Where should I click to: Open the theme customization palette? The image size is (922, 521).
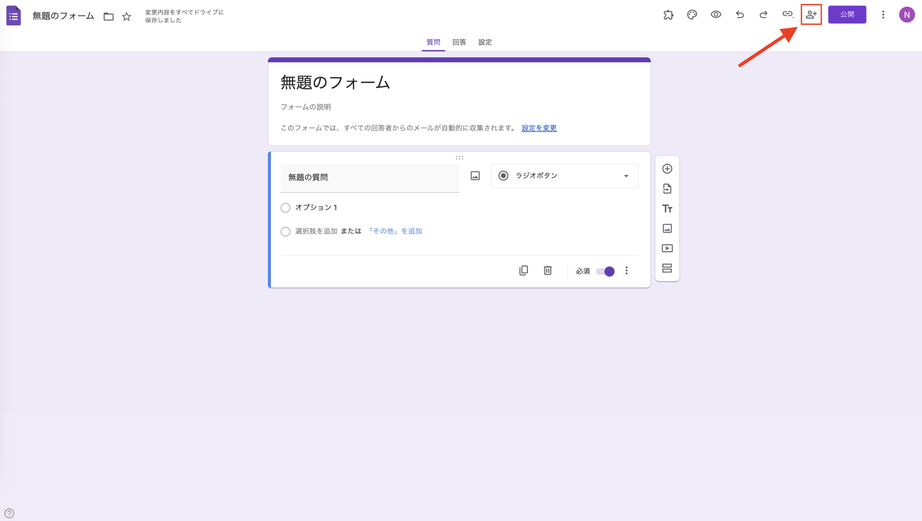[x=691, y=15]
